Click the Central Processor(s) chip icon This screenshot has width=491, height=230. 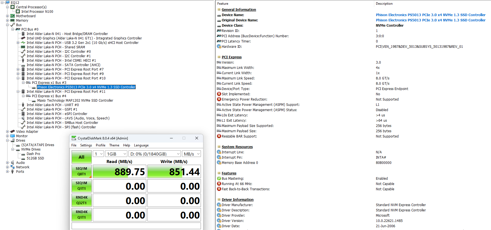coord(13,7)
